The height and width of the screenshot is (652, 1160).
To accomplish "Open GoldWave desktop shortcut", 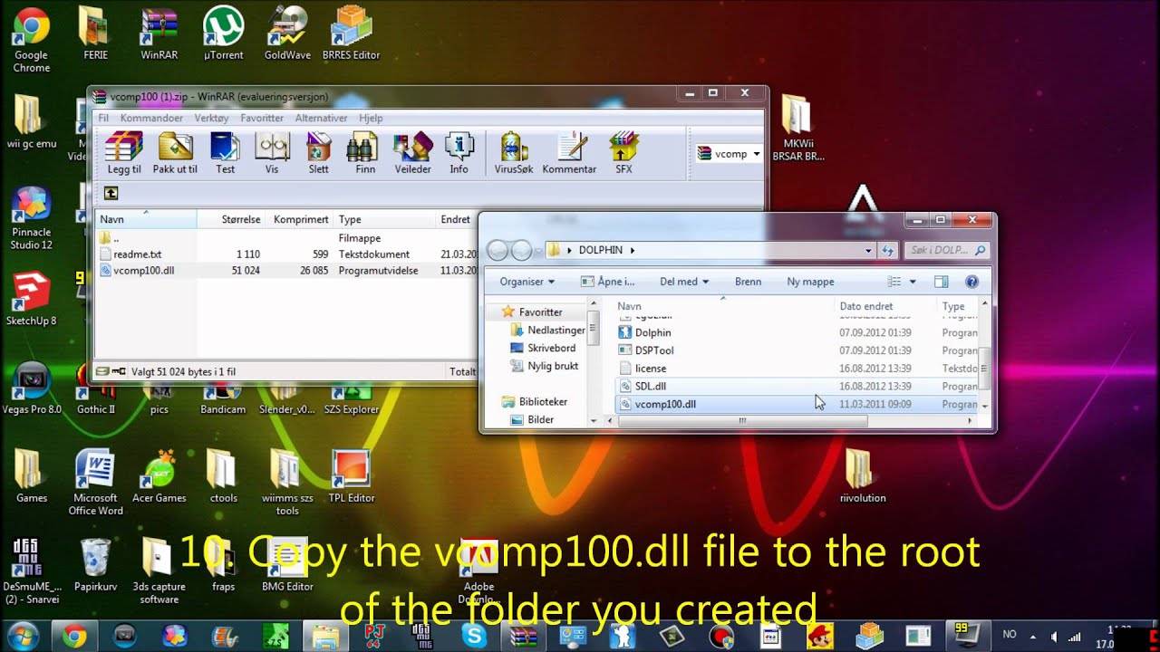I will click(287, 34).
